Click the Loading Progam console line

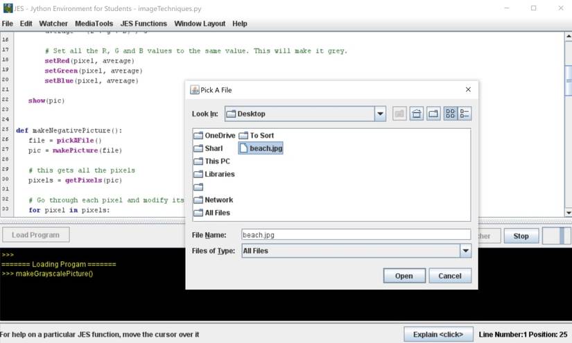click(x=58, y=264)
